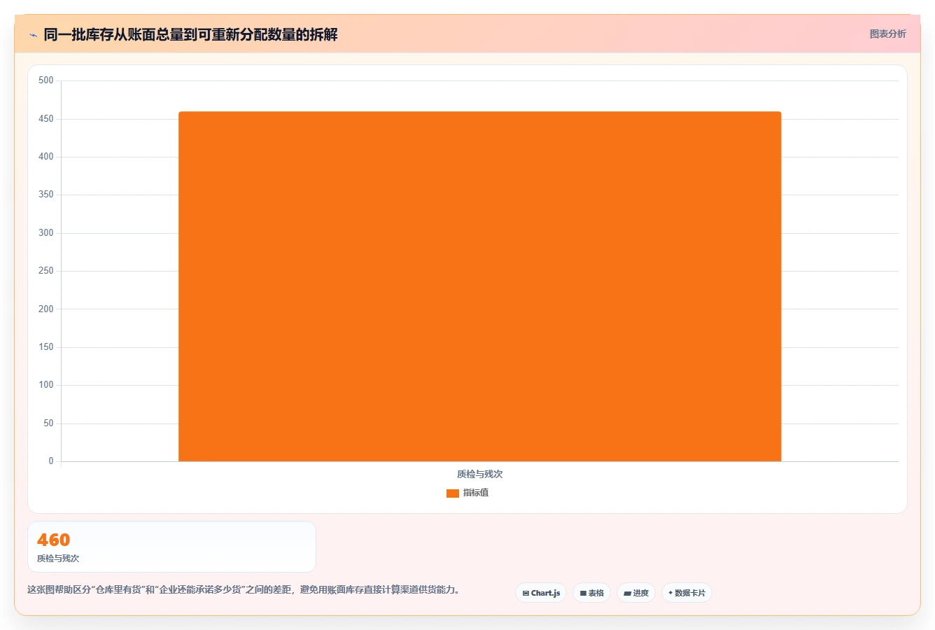Select the 表格 tag
This screenshot has height=630, width=935.
point(591,593)
